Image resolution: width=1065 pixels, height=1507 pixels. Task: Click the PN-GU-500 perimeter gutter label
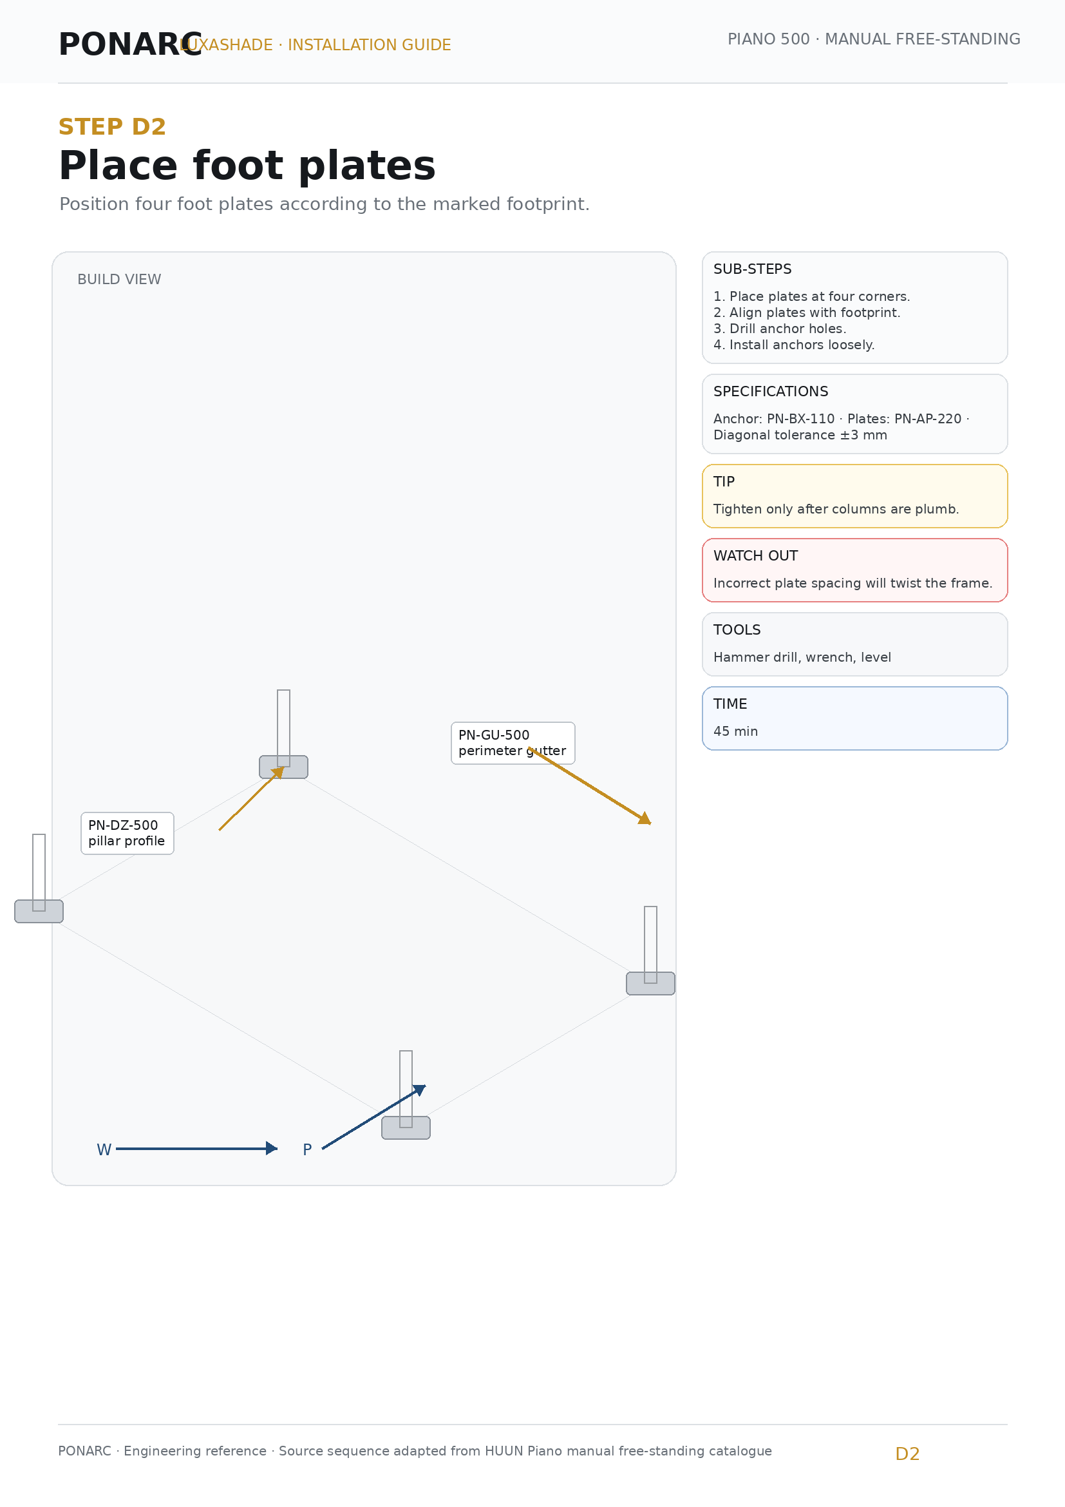tap(513, 743)
